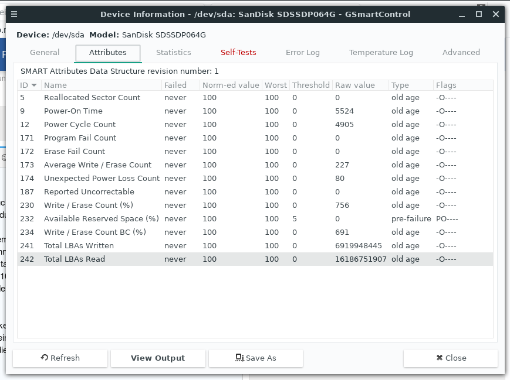The image size is (510, 380).
Task: Sort by the Flags column header
Action: coord(463,85)
